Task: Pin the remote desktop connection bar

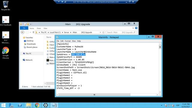Action: [62, 2]
